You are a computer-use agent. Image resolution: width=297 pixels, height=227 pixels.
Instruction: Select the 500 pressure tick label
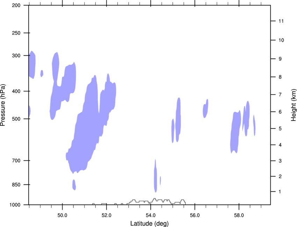[16, 119]
